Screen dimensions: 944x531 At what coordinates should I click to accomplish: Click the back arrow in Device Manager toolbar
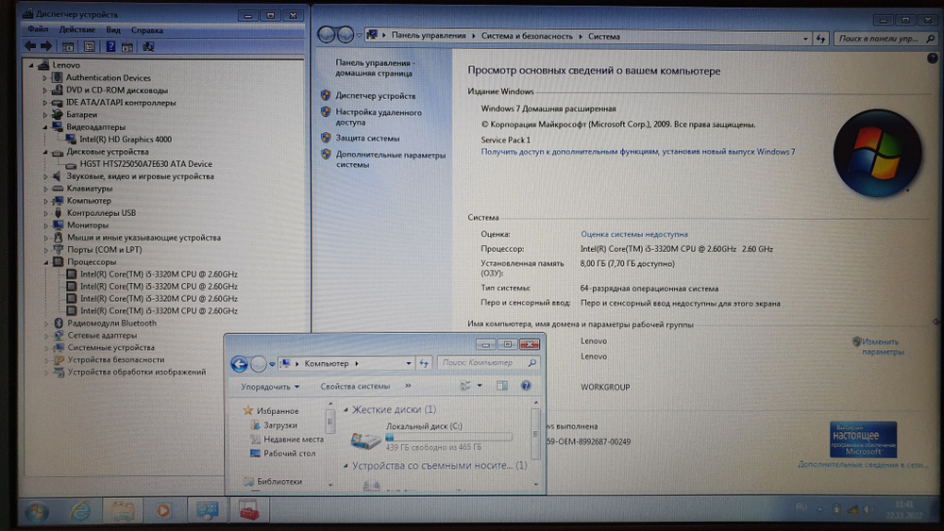pos(30,45)
